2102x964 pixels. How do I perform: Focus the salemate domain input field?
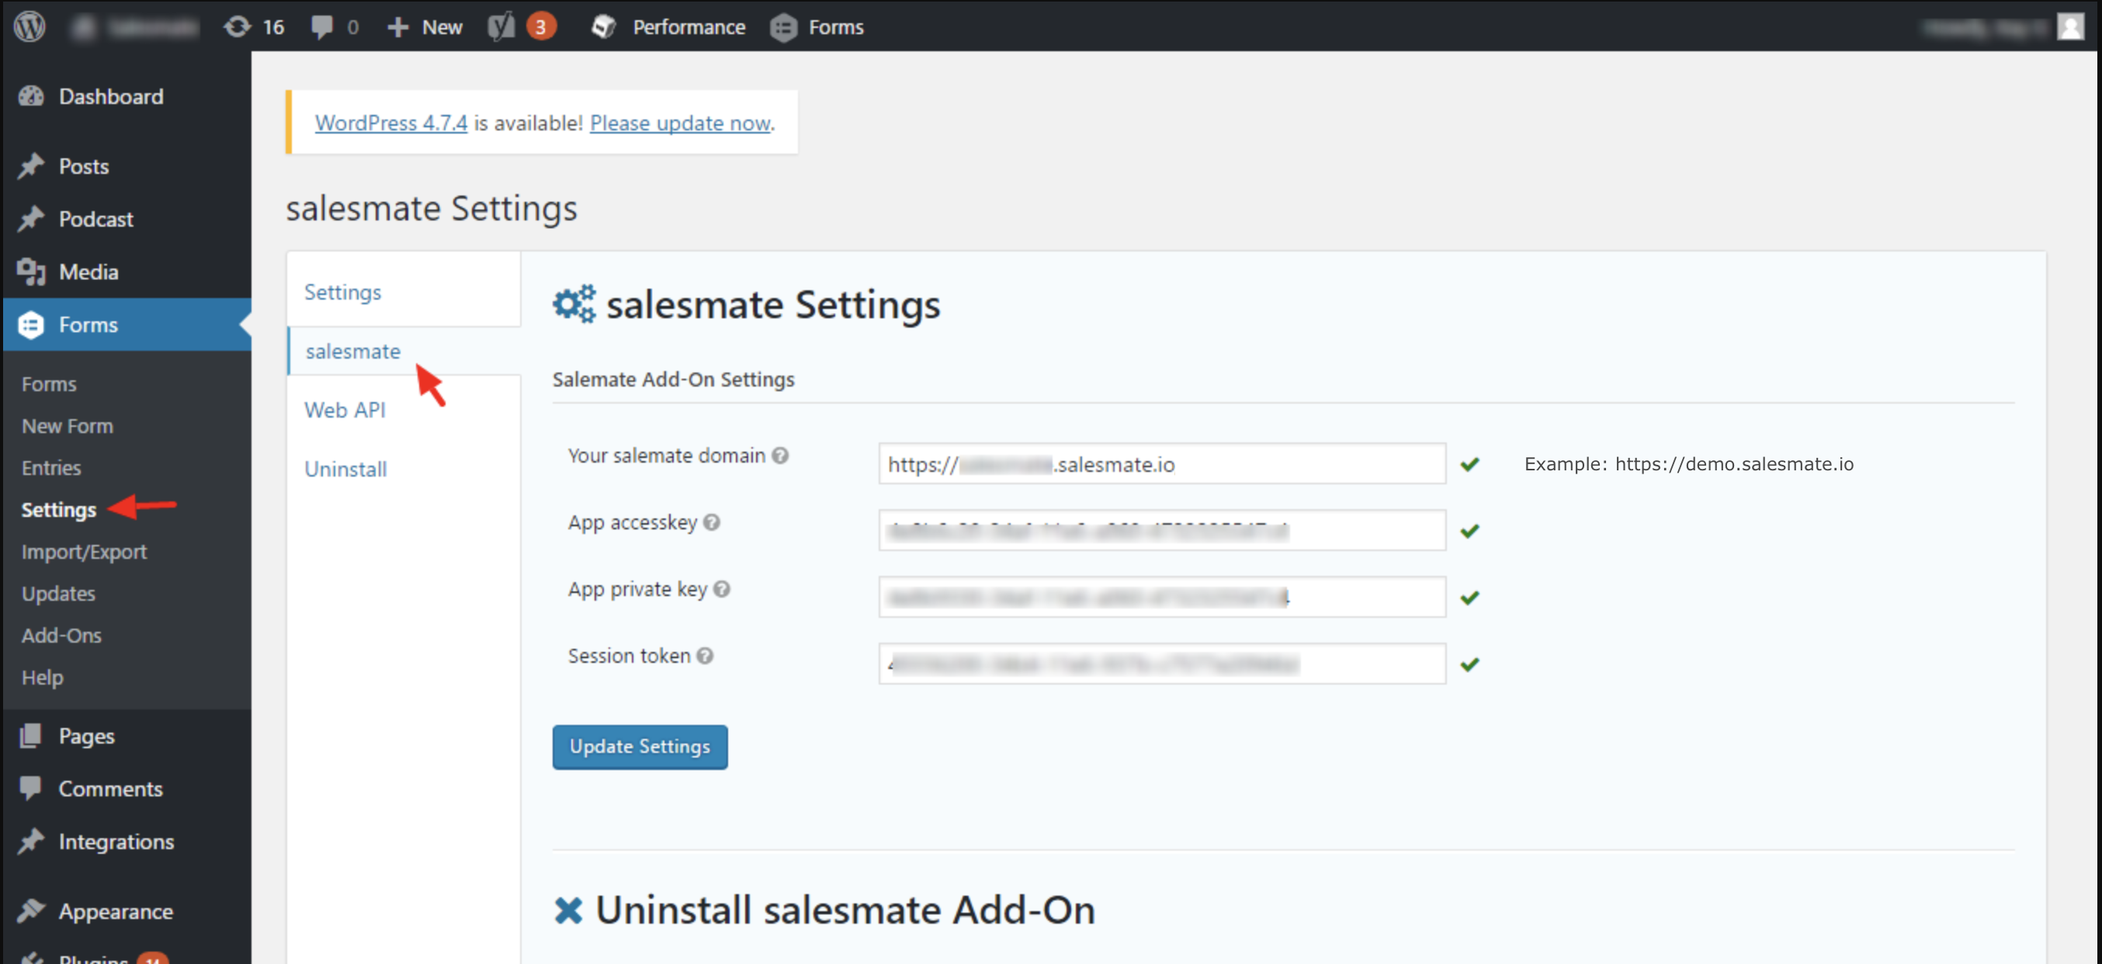point(1162,463)
